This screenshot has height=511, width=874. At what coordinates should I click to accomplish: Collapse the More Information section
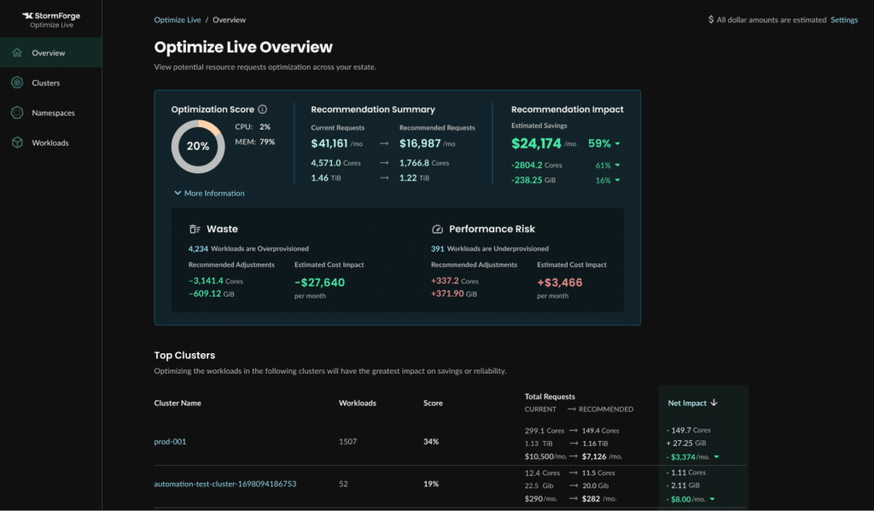click(209, 193)
